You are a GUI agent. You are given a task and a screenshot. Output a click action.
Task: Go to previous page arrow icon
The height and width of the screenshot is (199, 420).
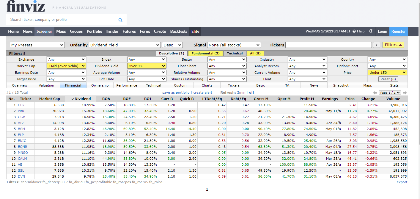pos(375,93)
